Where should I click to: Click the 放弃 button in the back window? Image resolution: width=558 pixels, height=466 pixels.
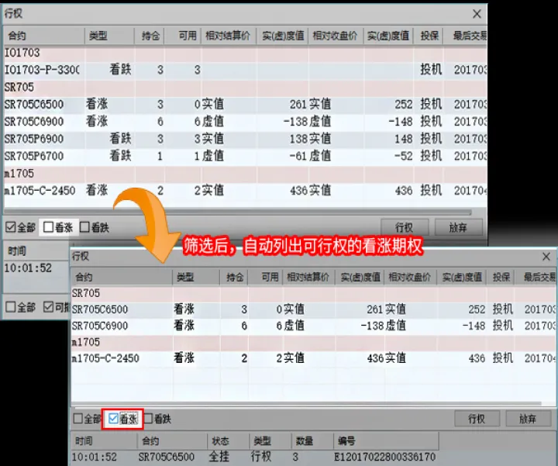point(458,227)
